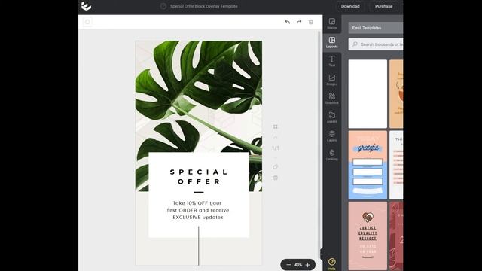Click the Purchase button
This screenshot has height=271, width=482.
[x=383, y=6]
